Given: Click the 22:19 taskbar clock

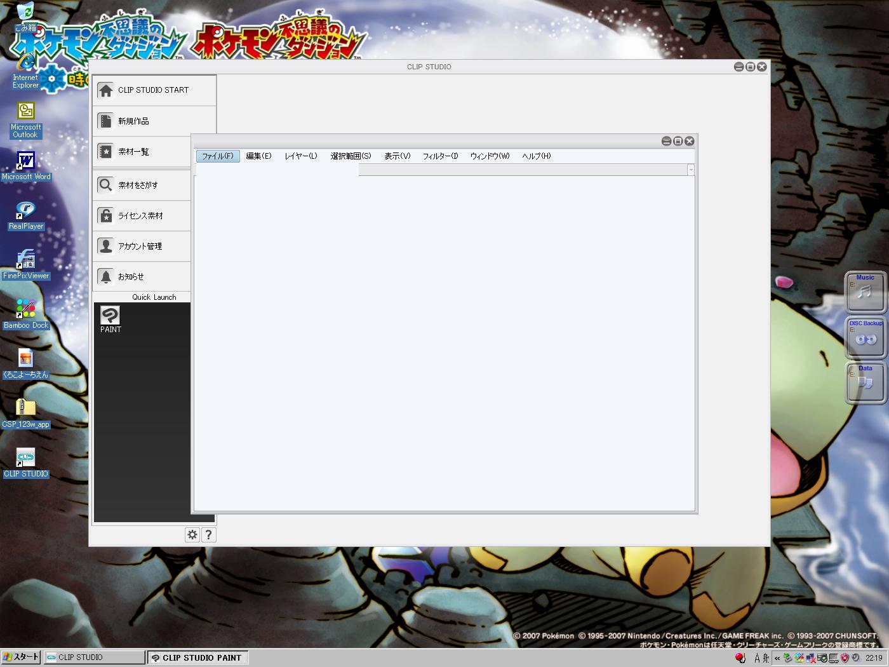Looking at the screenshot, I should click(874, 658).
